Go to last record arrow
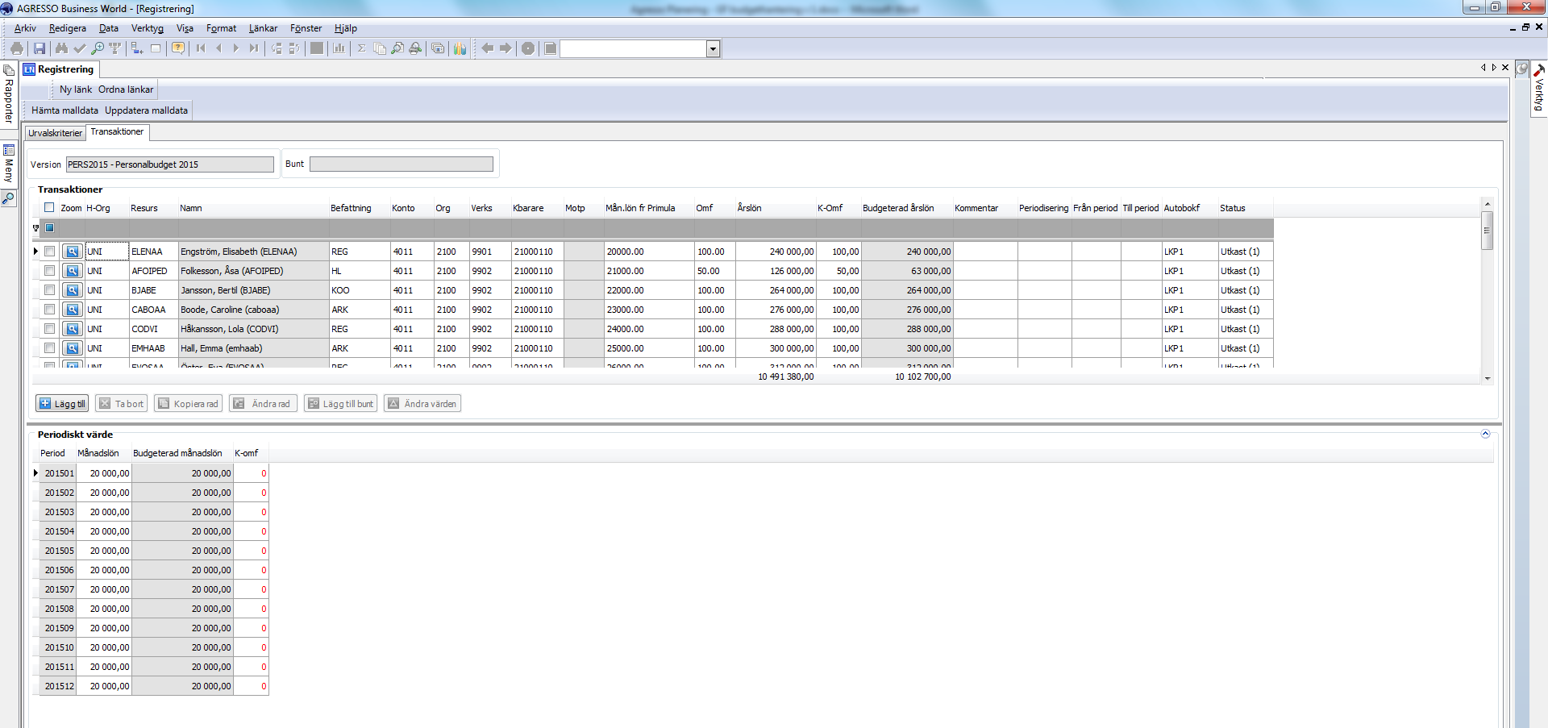Image resolution: width=1548 pixels, height=728 pixels. [x=254, y=48]
